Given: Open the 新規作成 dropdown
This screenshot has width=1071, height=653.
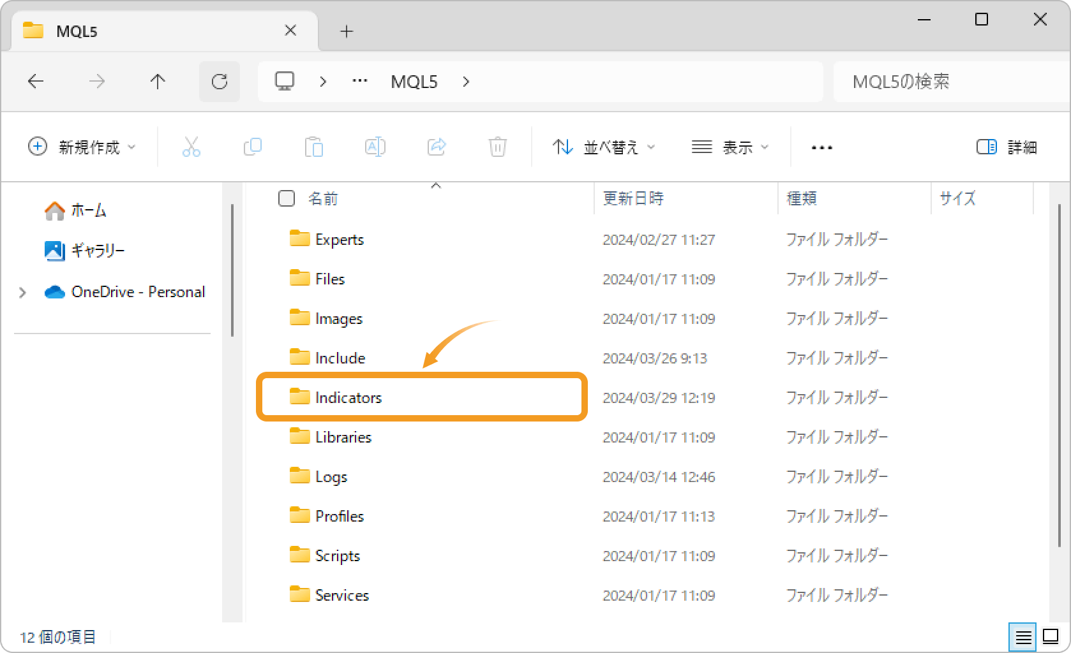Looking at the screenshot, I should point(82,147).
